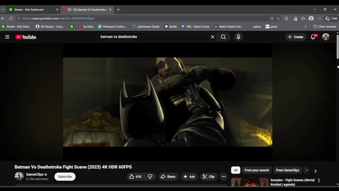Close the Stream - Kick Dashboard tab

[x=57, y=10]
